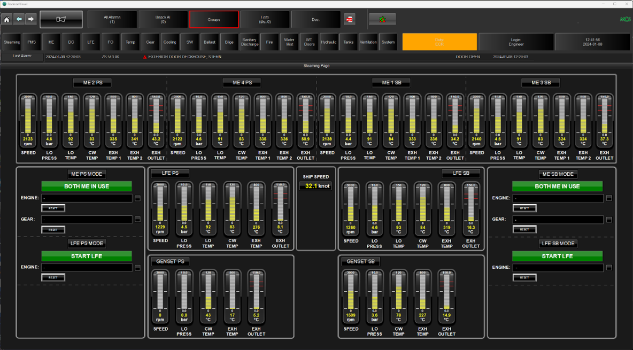Click the red alarm triangle in Last Alarm row
The height and width of the screenshot is (350, 633).
[144, 57]
